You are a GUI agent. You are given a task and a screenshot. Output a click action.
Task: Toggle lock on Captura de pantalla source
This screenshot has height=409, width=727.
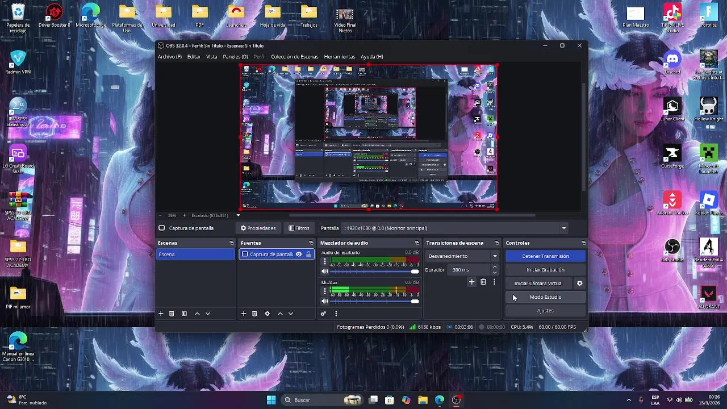click(x=308, y=254)
